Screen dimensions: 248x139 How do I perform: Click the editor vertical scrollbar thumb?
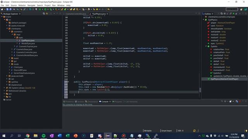pos(200,90)
